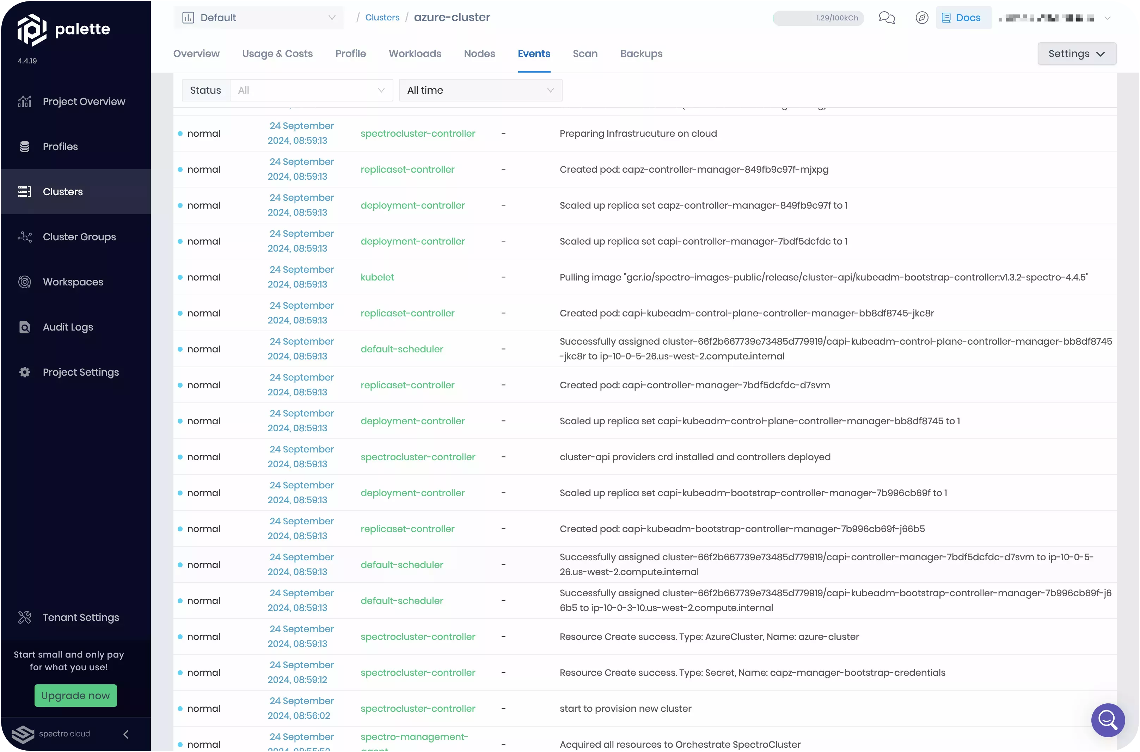Collapse the sidebar with left chevron
1140x752 pixels.
(126, 734)
